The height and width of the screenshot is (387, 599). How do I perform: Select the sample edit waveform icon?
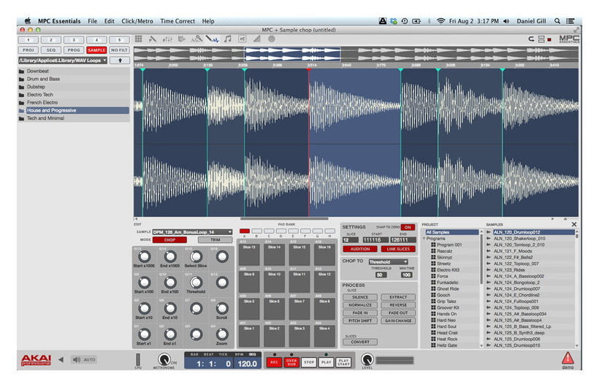coord(213,39)
